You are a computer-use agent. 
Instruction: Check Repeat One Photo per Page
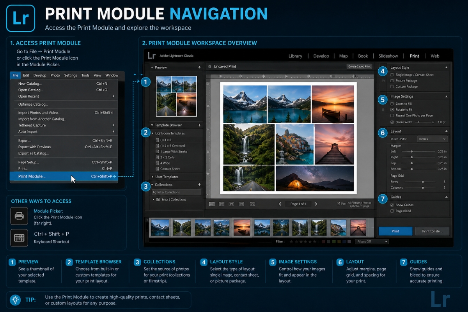pos(392,115)
